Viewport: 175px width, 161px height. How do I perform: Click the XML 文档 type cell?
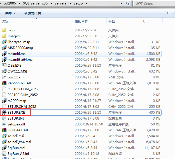116,77
